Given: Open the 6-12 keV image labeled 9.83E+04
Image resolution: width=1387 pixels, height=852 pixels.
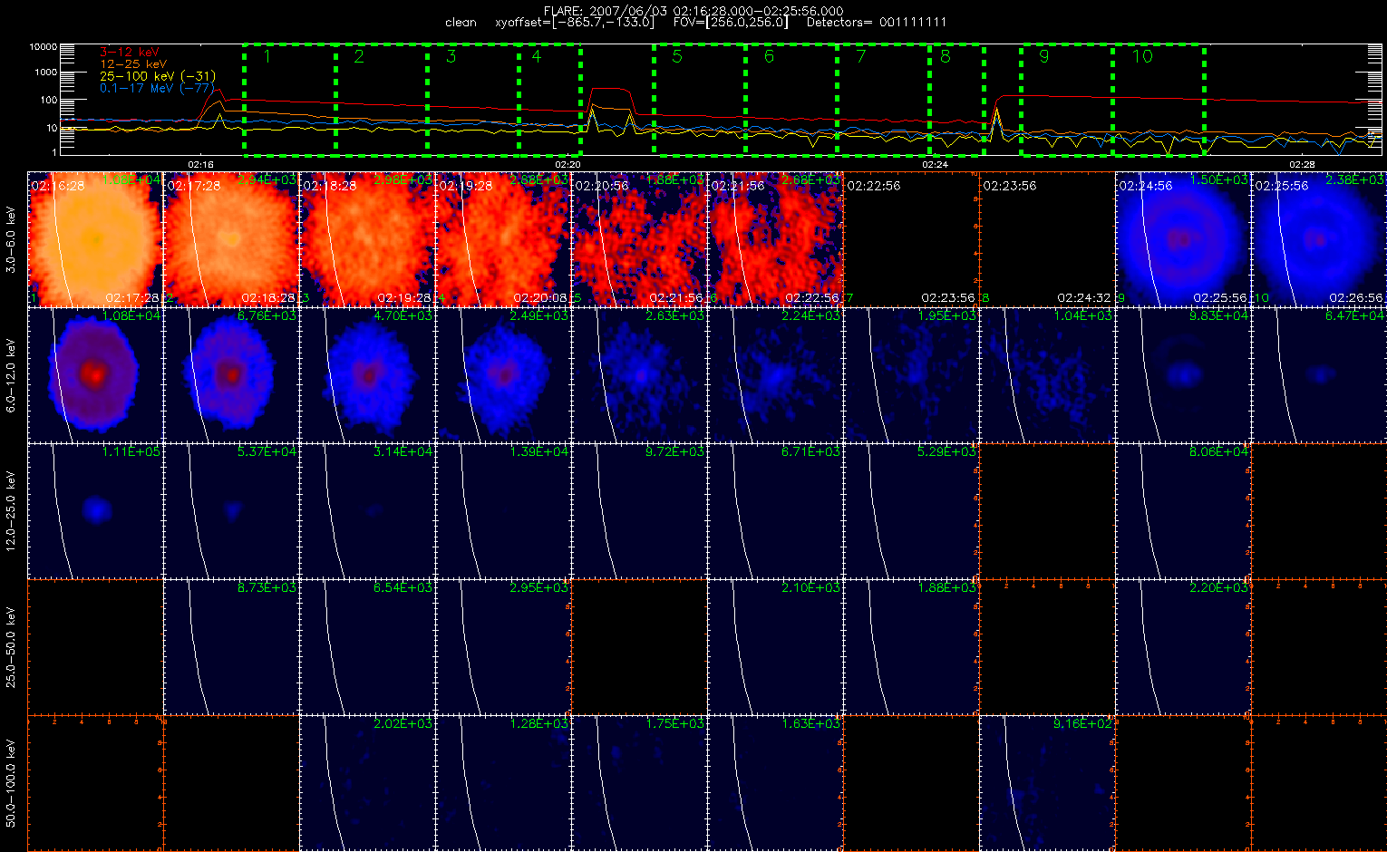Looking at the screenshot, I should (x=1183, y=374).
